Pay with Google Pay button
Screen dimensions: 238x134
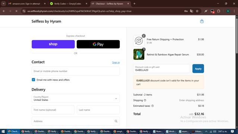click(x=98, y=44)
